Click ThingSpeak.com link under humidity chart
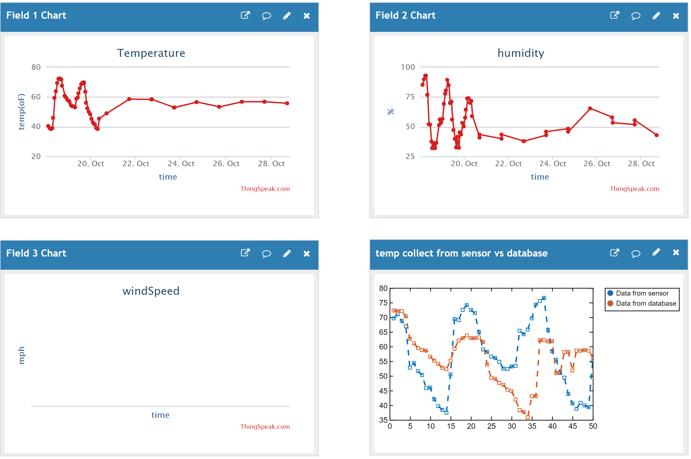Screen dimensions: 691x459 point(634,189)
